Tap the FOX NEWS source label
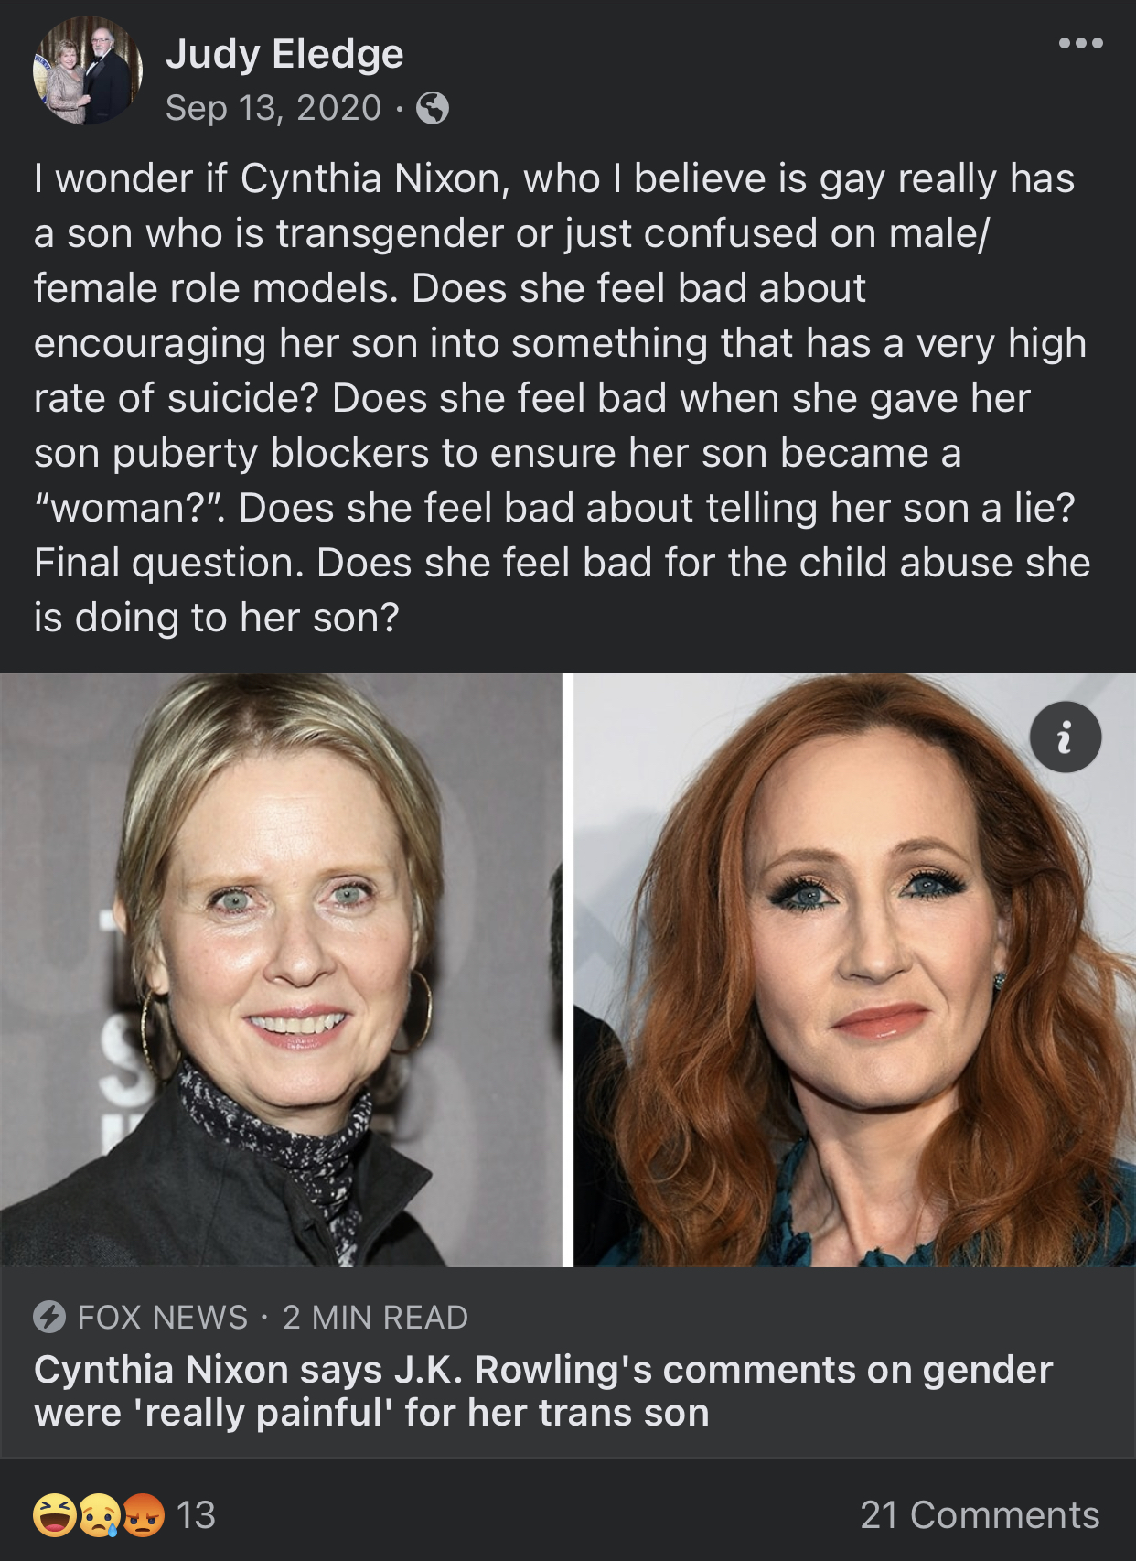 tap(163, 1317)
